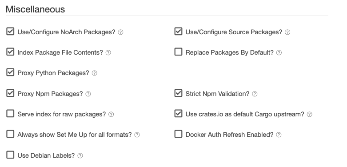Open help icon beside Docker Auth Refresh Enabled
This screenshot has width=347, height=167.
[279, 135]
